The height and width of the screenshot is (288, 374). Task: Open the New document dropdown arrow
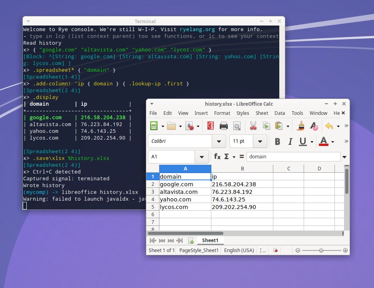[163, 126]
